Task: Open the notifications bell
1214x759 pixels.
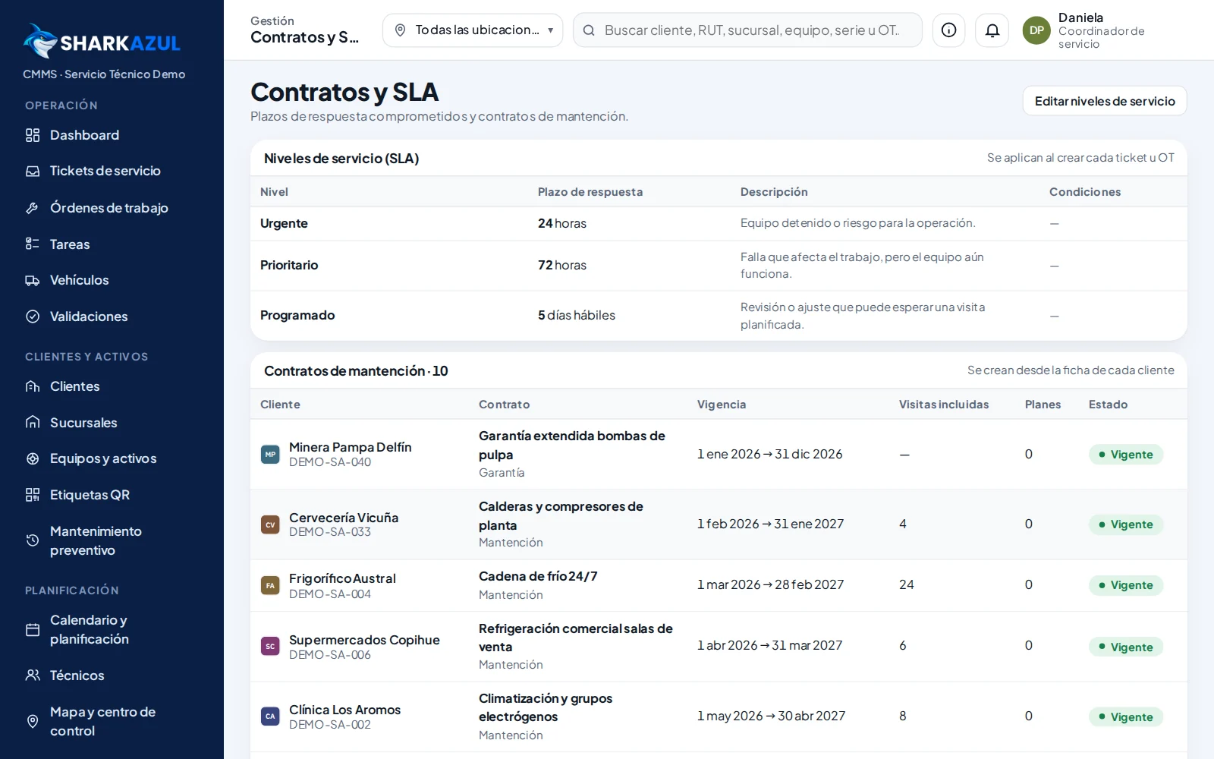Action: click(992, 30)
